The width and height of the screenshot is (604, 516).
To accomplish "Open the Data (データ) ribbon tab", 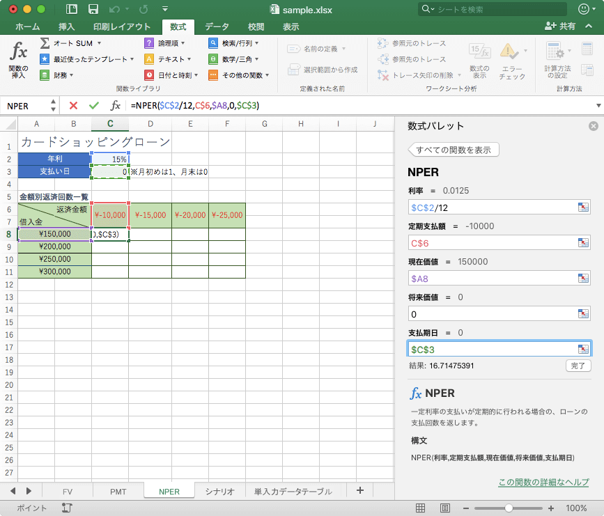I will coord(217,26).
